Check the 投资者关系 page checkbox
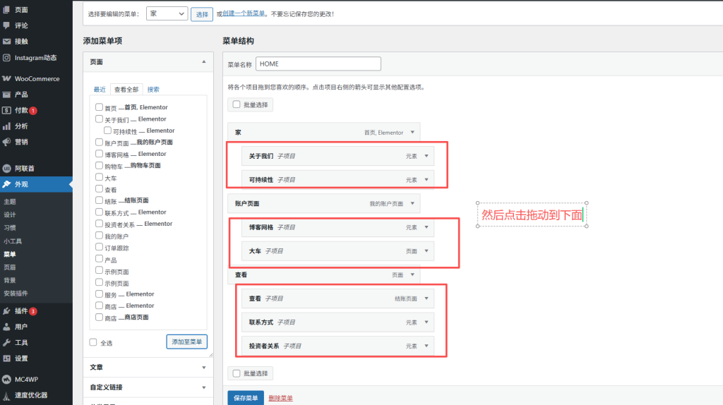Image resolution: width=723 pixels, height=405 pixels. pyautogui.click(x=99, y=224)
